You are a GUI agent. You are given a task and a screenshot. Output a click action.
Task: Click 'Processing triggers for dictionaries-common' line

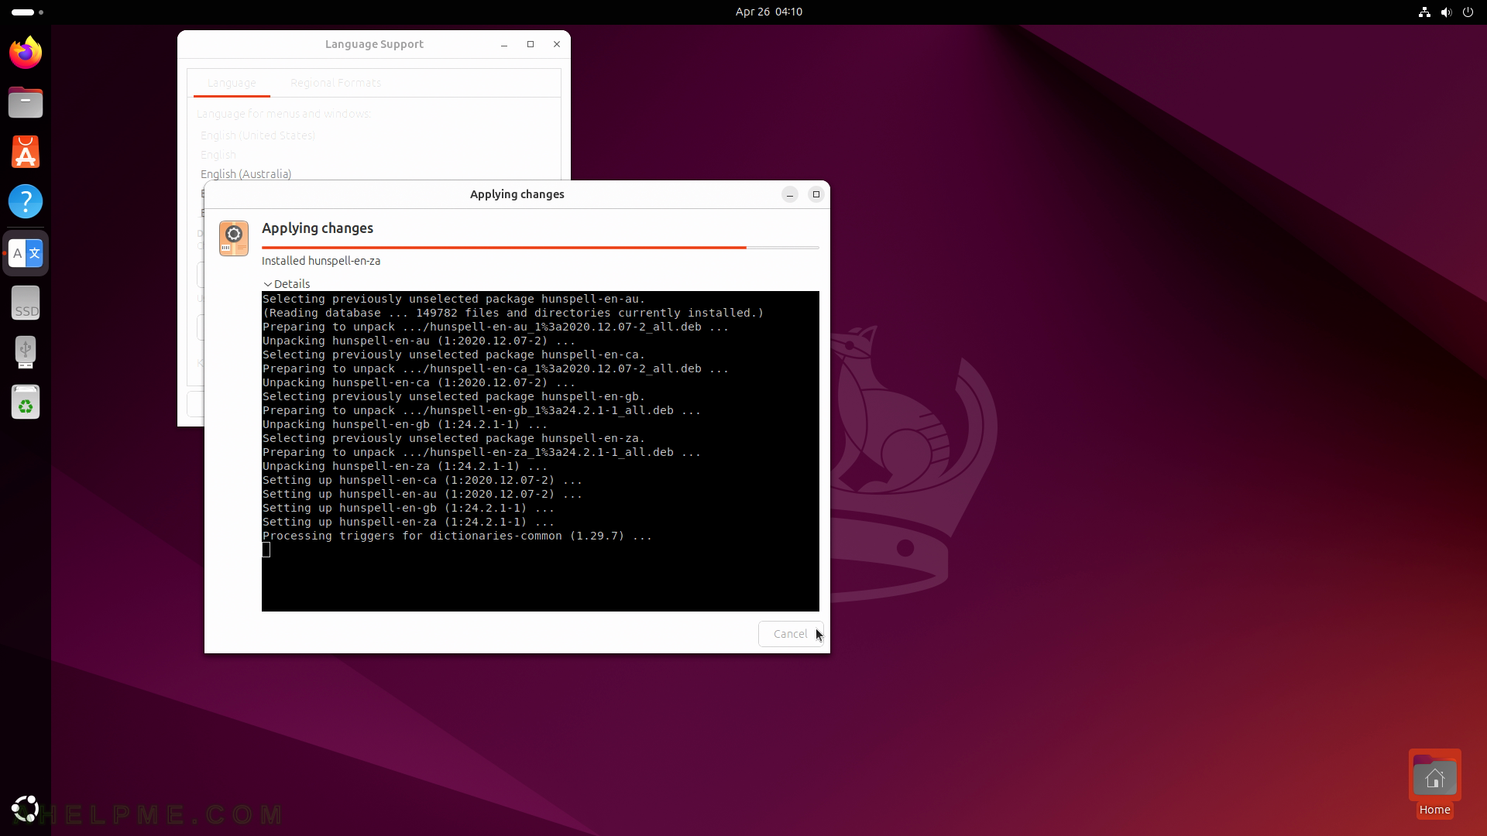457,536
